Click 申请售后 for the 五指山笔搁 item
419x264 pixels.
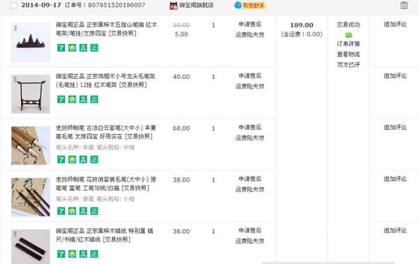point(249,24)
